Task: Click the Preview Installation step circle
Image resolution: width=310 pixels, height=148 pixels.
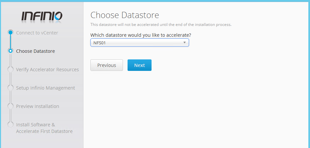Action: (x=11, y=106)
